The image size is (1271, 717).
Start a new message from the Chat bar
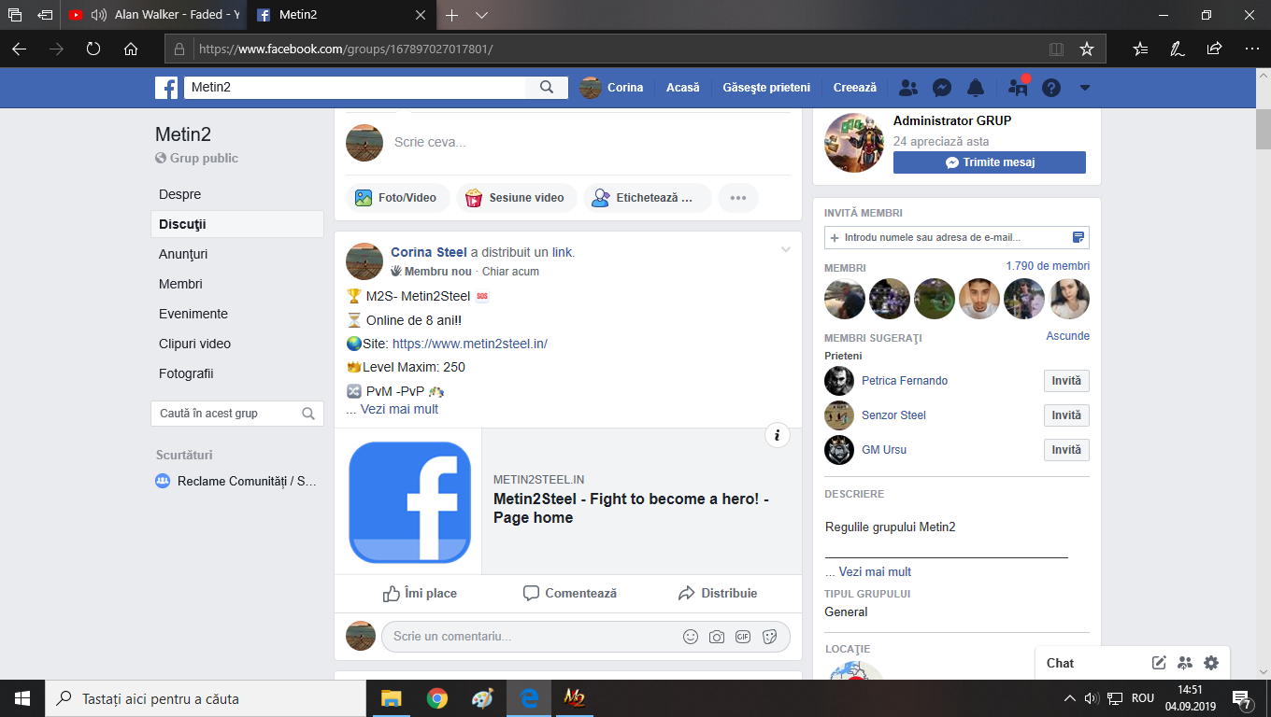point(1159,663)
